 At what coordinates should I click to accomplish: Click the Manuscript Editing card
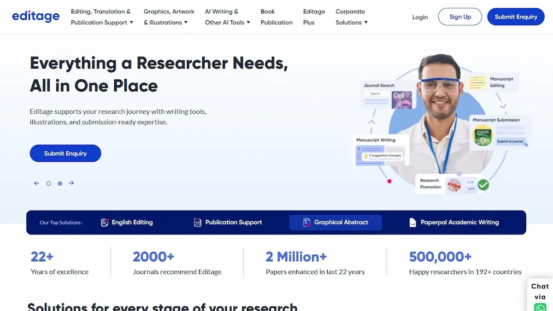point(492,83)
